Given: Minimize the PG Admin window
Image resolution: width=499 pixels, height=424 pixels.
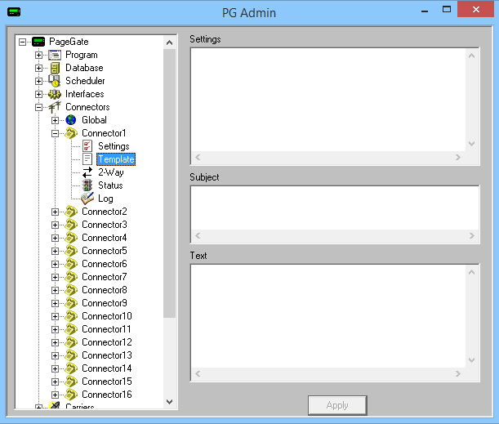Looking at the screenshot, I should pyautogui.click(x=425, y=10).
